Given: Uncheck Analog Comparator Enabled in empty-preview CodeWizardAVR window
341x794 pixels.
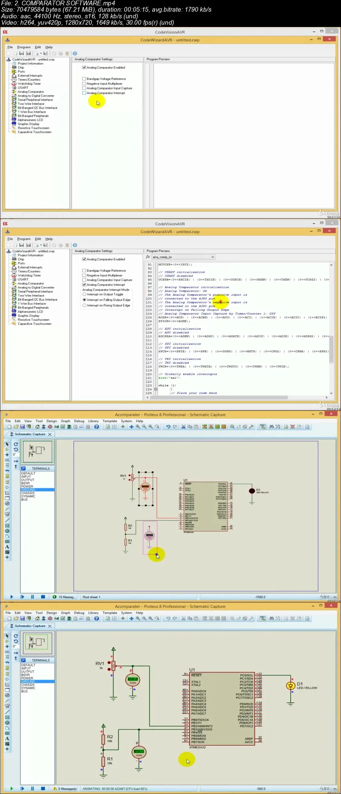Looking at the screenshot, I should 84,67.
